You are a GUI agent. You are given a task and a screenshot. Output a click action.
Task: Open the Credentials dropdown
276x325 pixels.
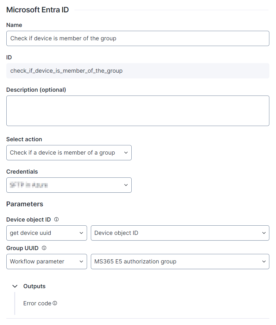[x=69, y=185]
